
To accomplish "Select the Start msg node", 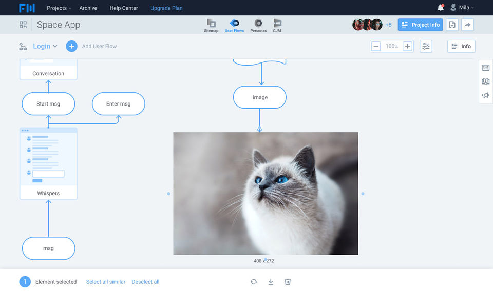I will coord(48,104).
